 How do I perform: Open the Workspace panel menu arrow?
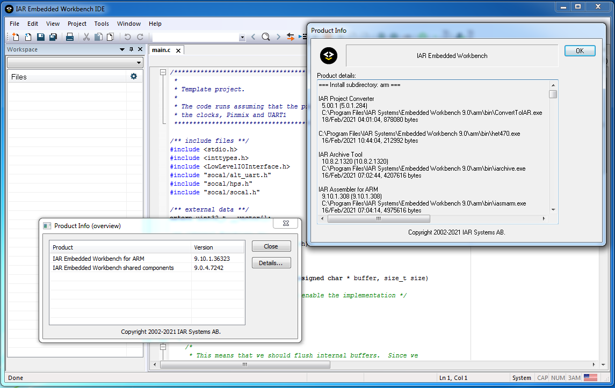122,49
